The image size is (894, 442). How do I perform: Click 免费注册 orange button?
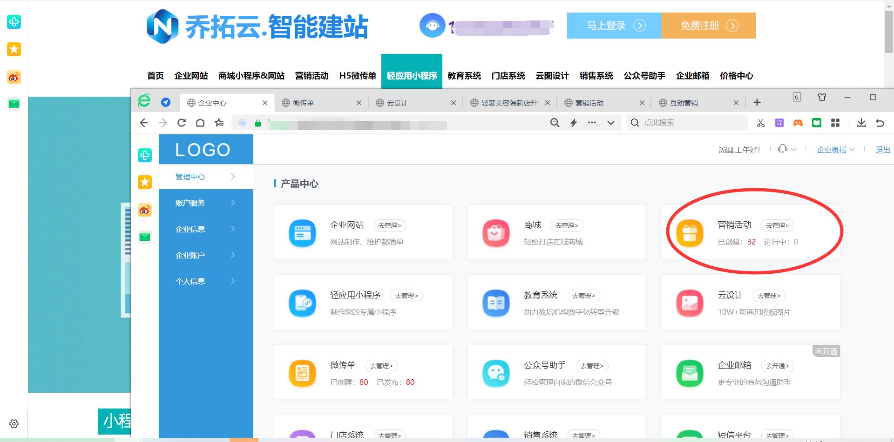708,26
